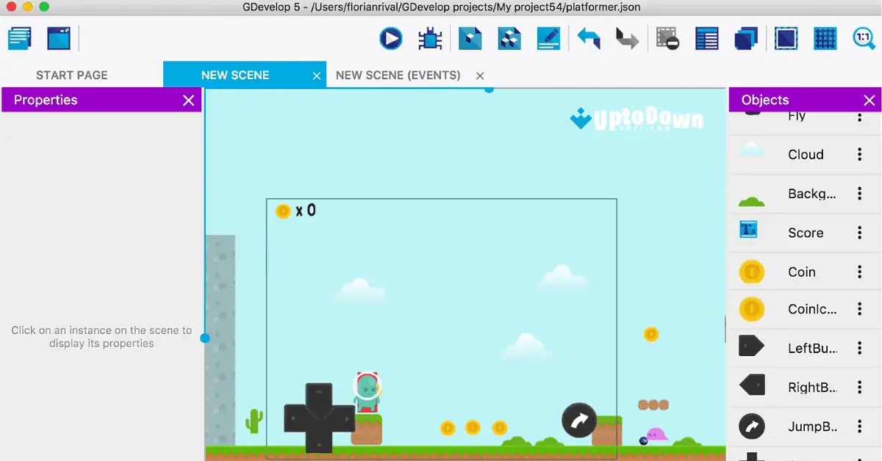The width and height of the screenshot is (882, 461).
Task: Open the scene events editor
Action: click(548, 38)
